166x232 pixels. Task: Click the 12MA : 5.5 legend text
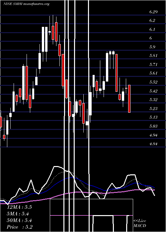(x=19, y=207)
